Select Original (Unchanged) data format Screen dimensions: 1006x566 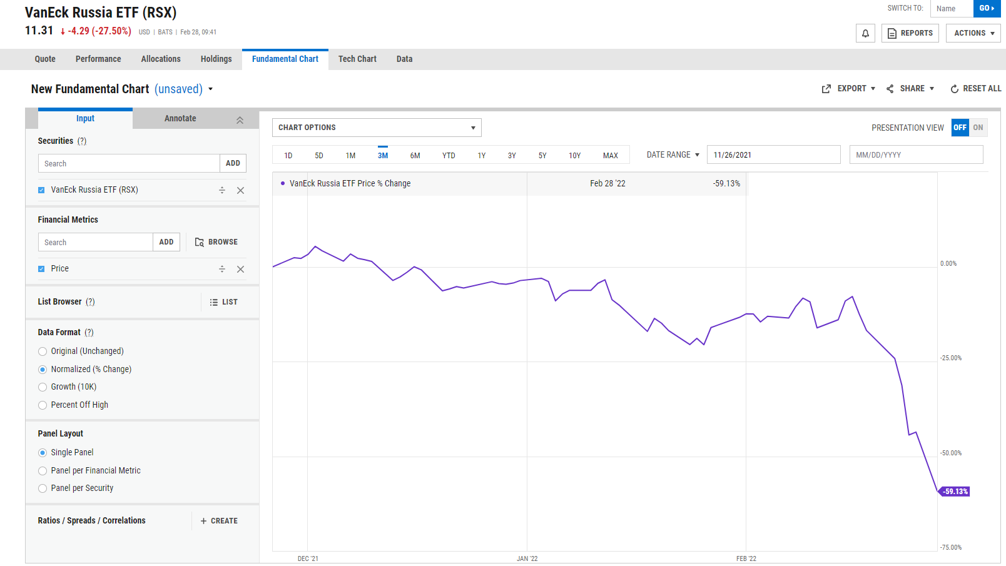[43, 351]
